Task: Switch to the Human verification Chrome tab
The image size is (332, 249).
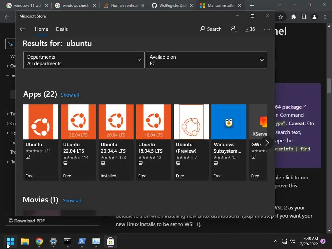Action: click(124, 6)
